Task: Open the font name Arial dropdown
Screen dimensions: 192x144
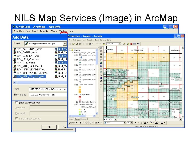Action: pyautogui.click(x=125, y=123)
